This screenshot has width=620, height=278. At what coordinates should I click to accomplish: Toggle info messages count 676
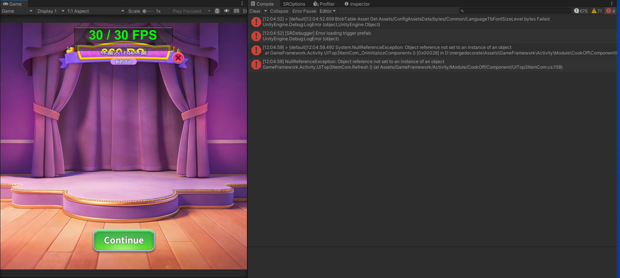tap(581, 11)
